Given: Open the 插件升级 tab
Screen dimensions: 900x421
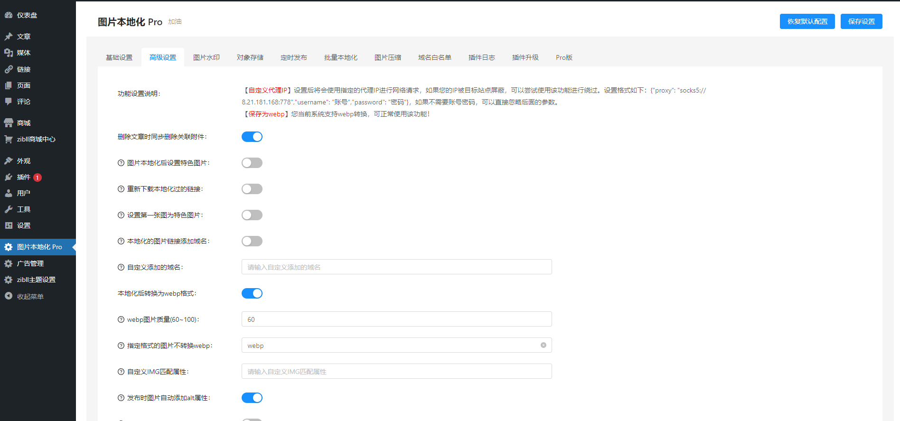Looking at the screenshot, I should click(525, 57).
